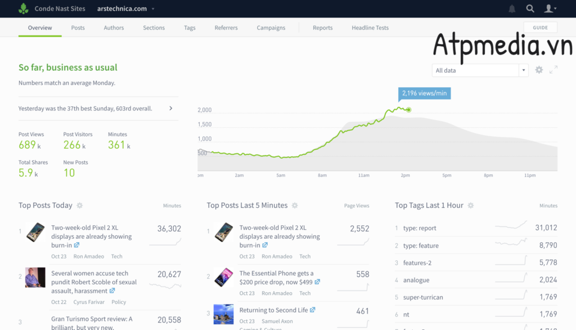Click the New Posts 10 metric
Viewport: 576px width, 330px height.
click(x=75, y=168)
